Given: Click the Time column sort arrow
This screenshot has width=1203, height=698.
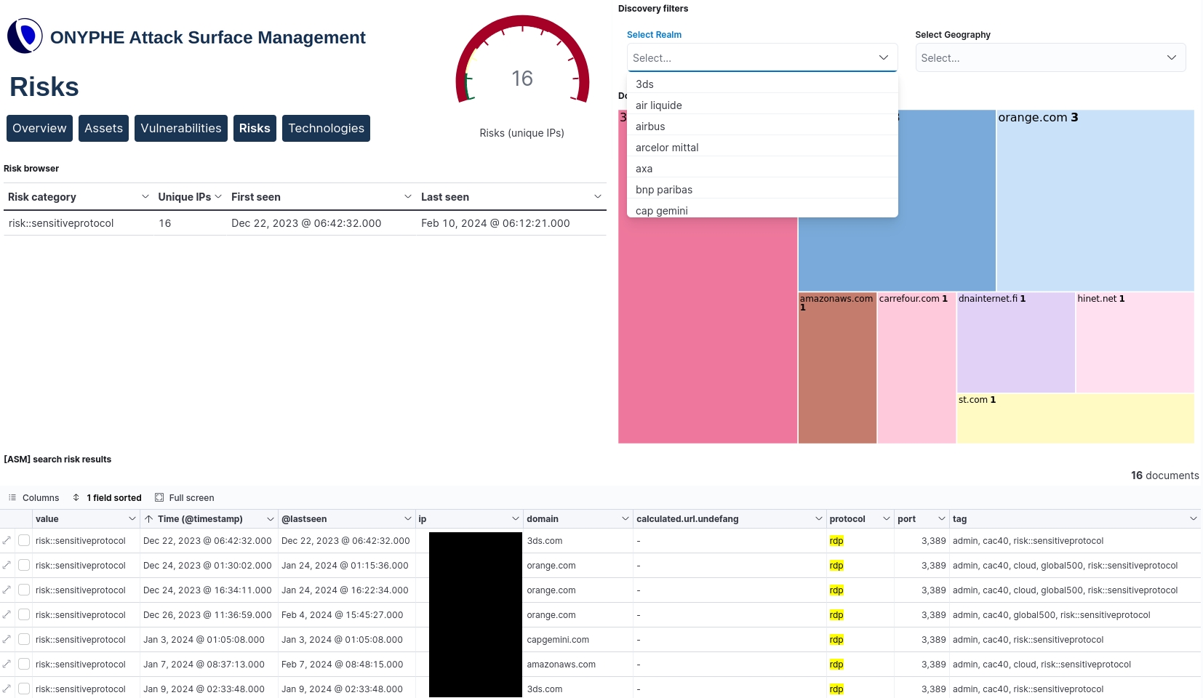Looking at the screenshot, I should (148, 518).
